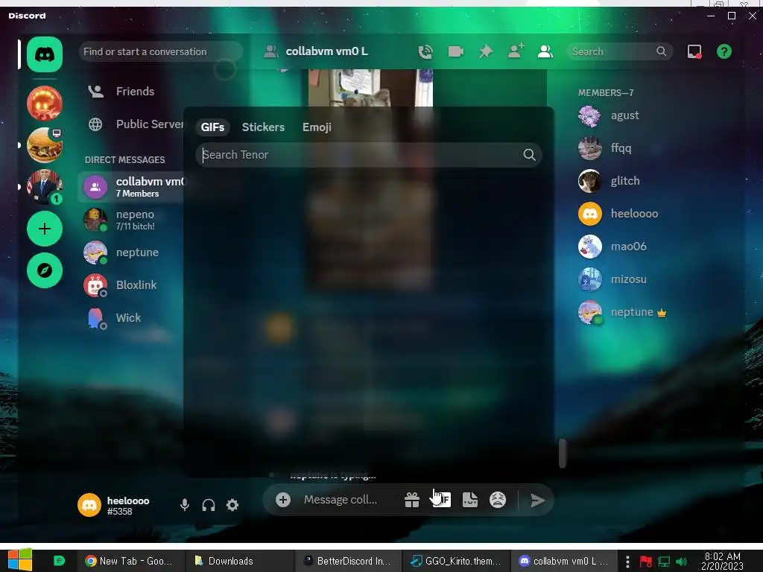Viewport: 763px width, 572px height.
Task: Switch to the GIFs tab
Action: coord(212,127)
